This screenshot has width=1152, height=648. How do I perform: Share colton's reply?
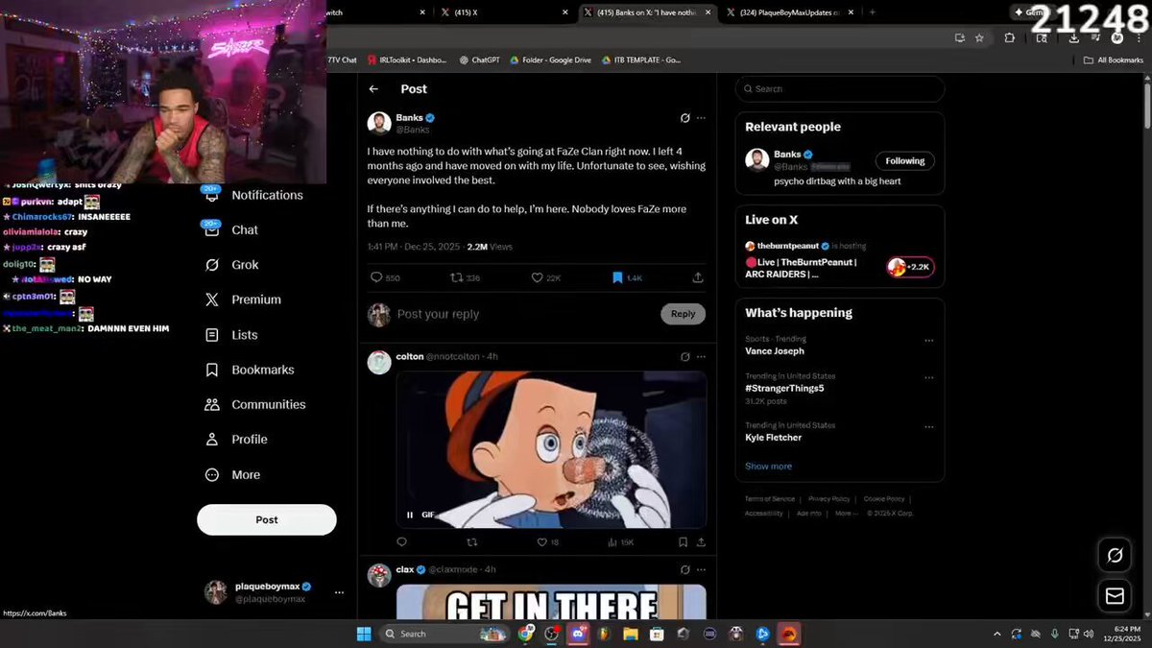pyautogui.click(x=701, y=542)
